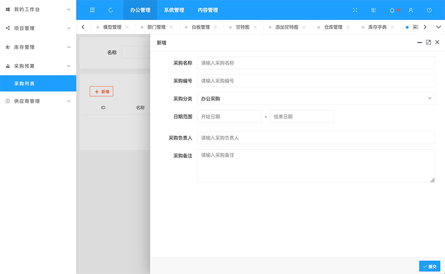
Task: Click the power logout icon
Action: pyautogui.click(x=429, y=10)
